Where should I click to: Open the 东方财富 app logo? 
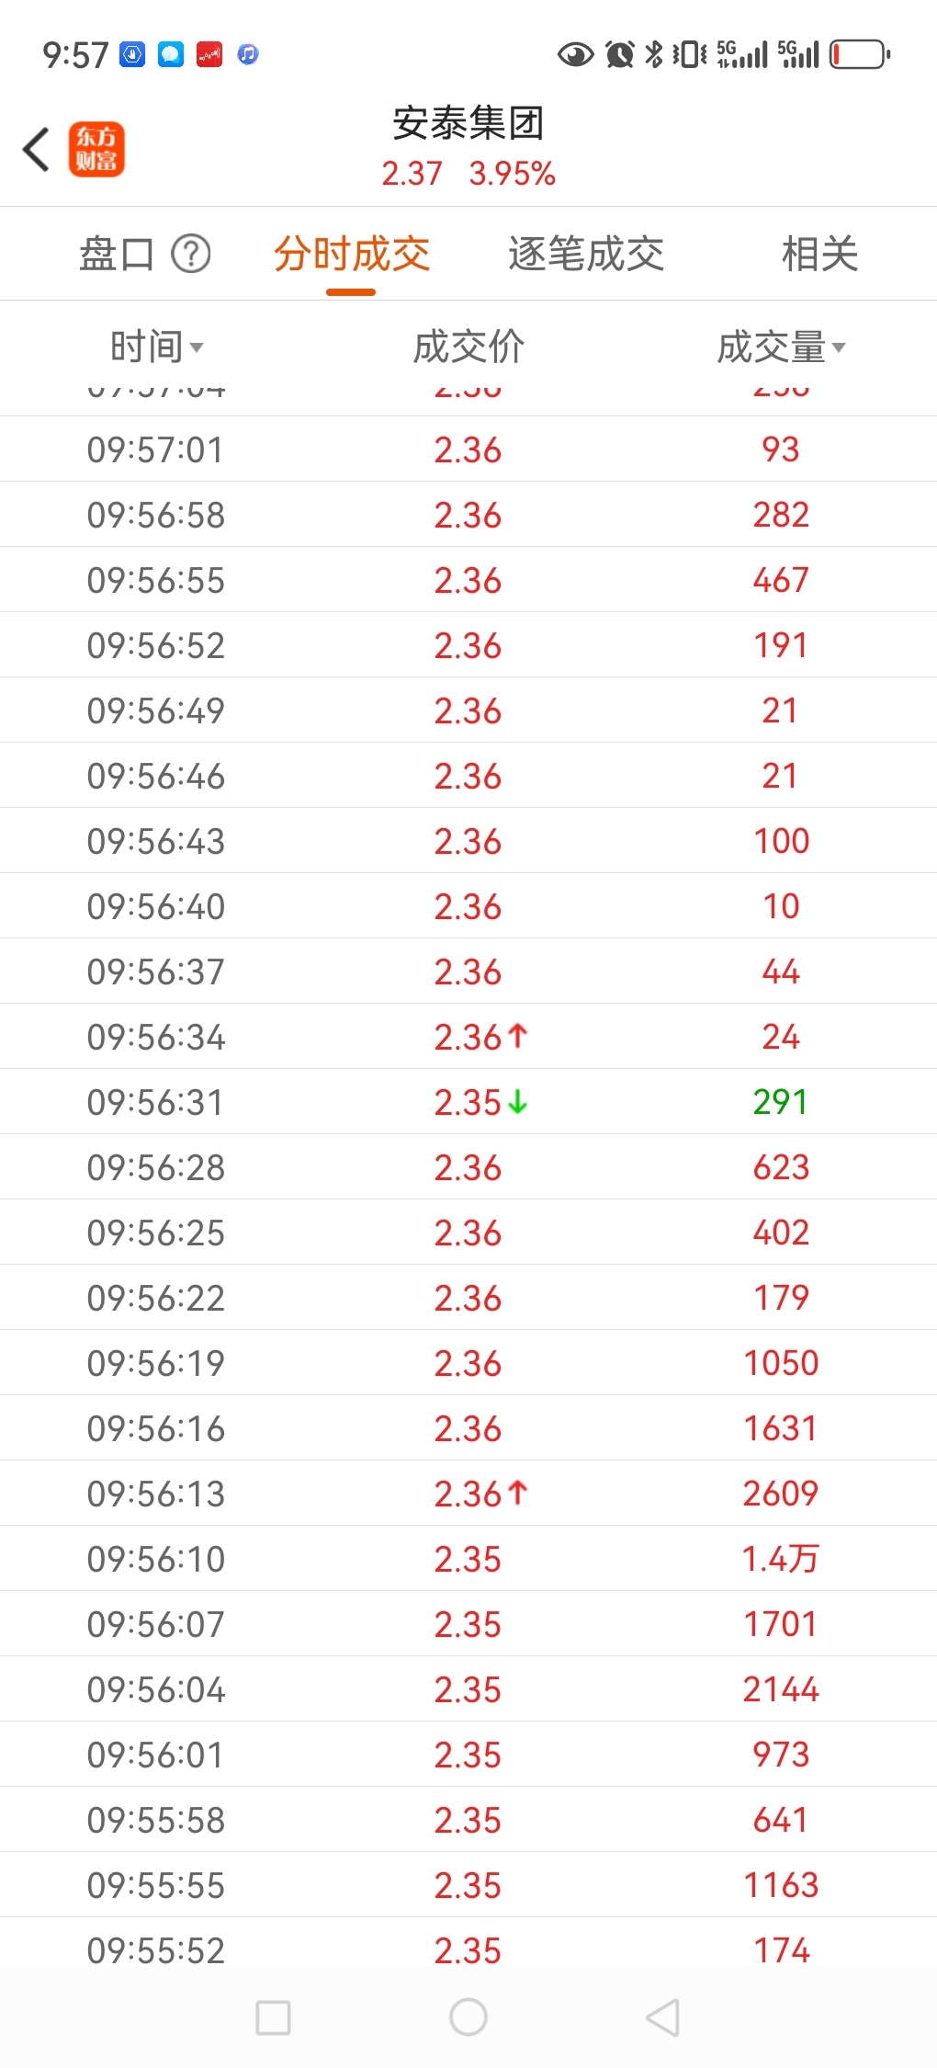[96, 149]
